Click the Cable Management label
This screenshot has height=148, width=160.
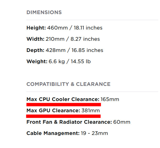pos(53,133)
